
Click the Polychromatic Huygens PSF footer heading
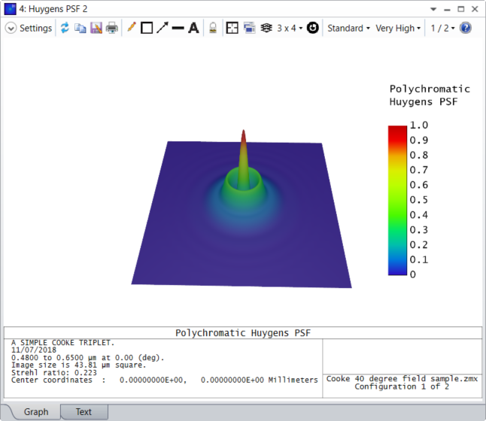(243, 333)
